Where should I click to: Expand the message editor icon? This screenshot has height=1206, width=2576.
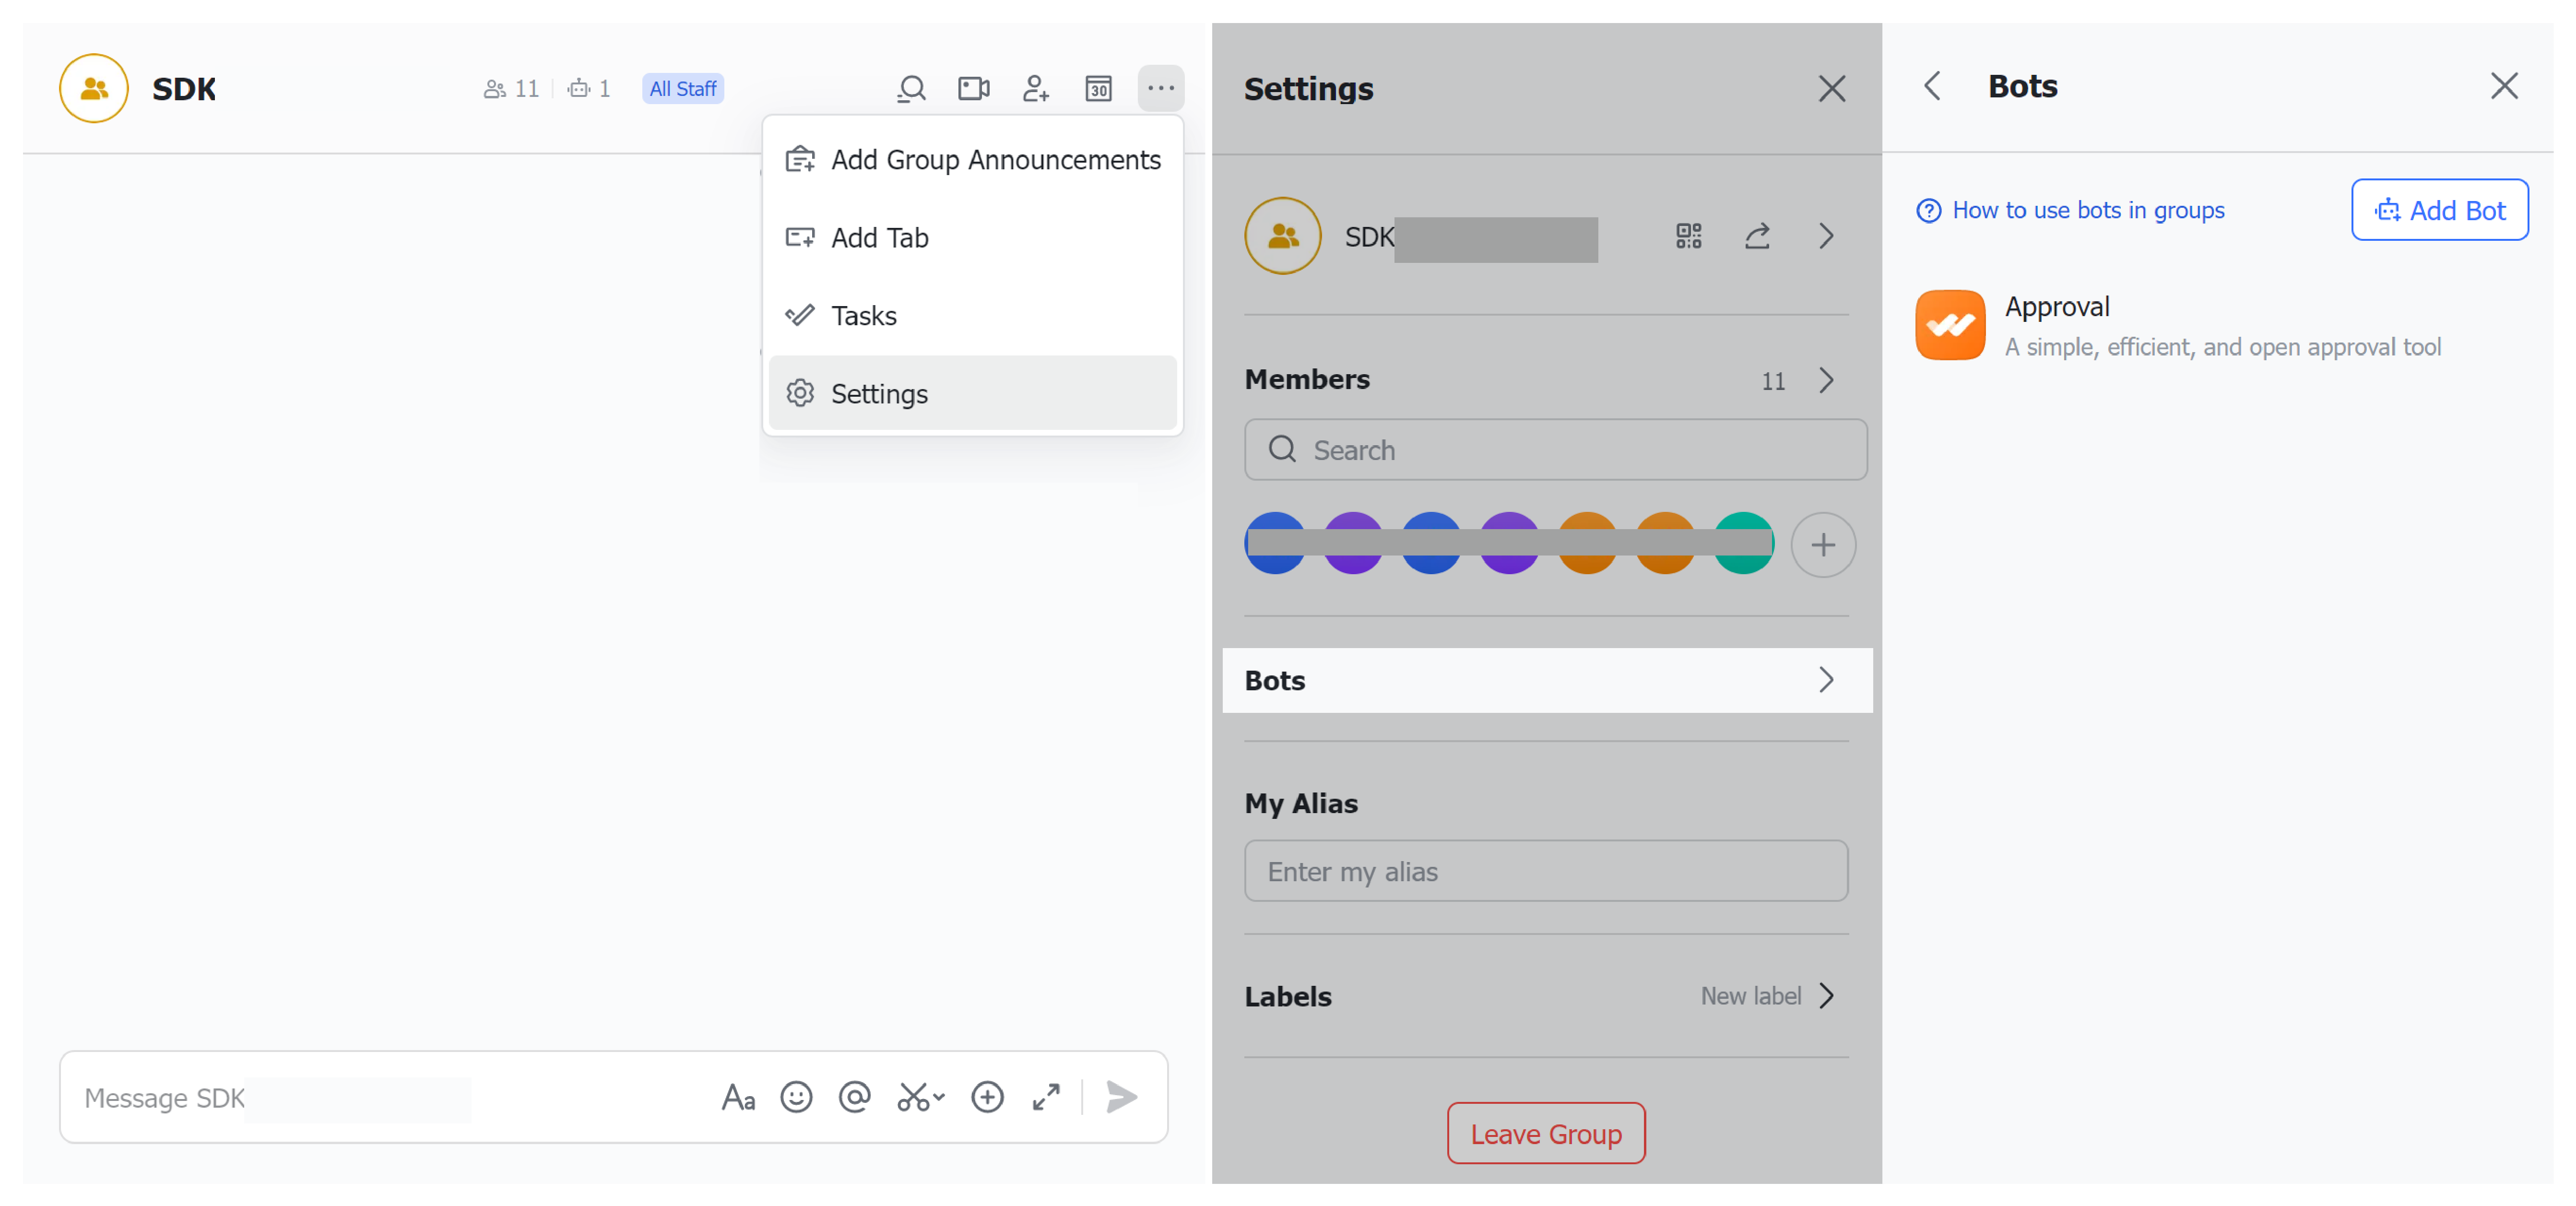tap(1046, 1097)
